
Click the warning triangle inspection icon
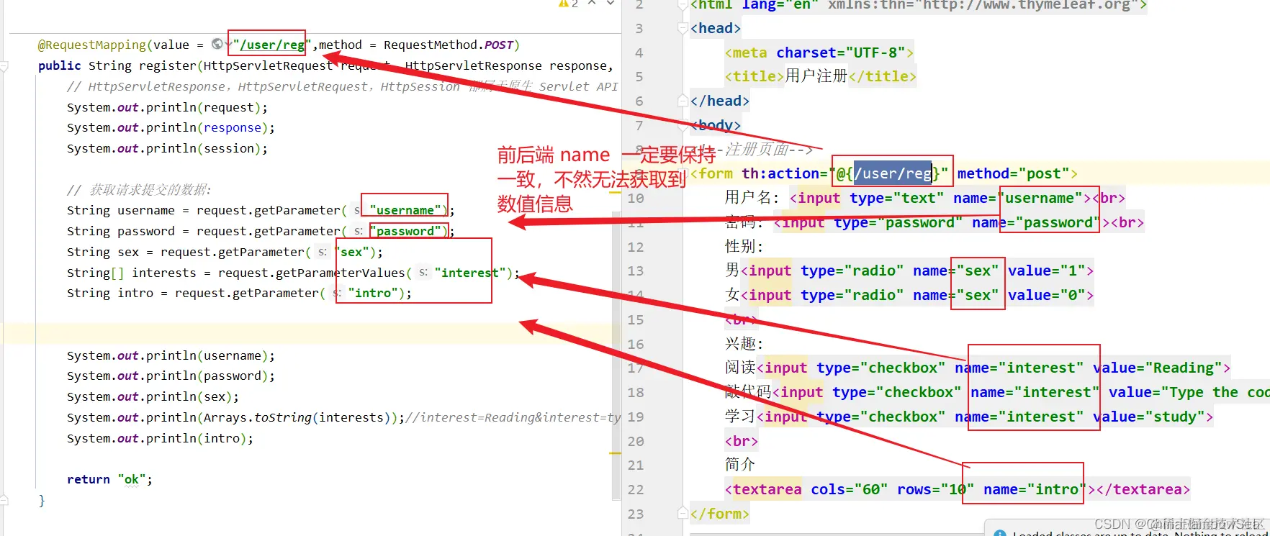point(563,4)
